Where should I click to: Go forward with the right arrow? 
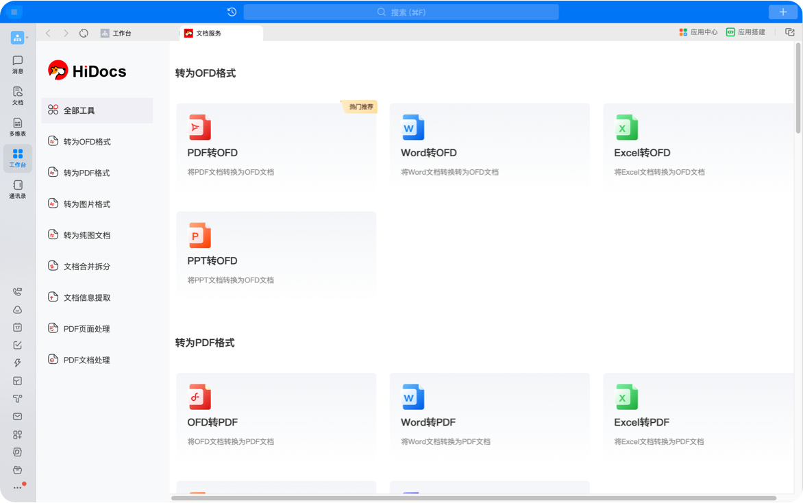[x=66, y=34]
